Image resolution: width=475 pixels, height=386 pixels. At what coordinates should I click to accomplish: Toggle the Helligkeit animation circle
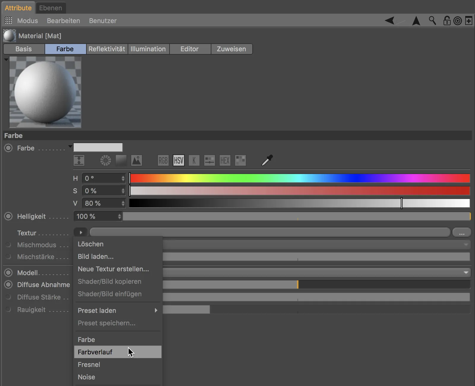pyautogui.click(x=8, y=216)
